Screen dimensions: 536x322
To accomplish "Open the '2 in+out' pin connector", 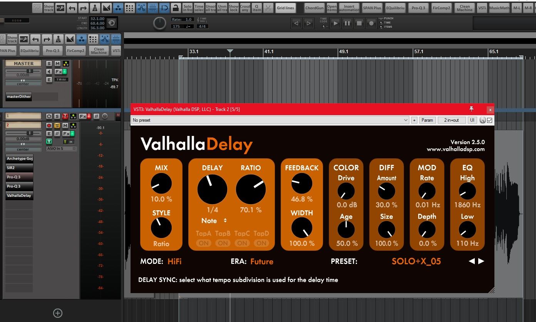I will click(452, 120).
